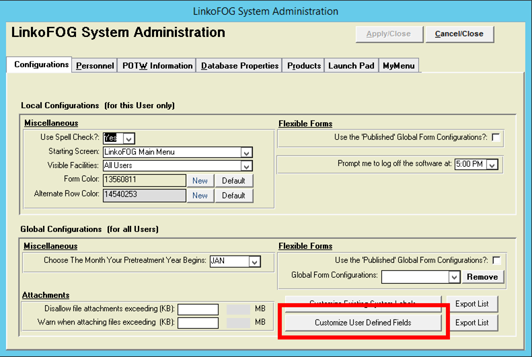Click the Global Configurations heading text
Image resolution: width=532 pixels, height=357 pixels.
[89, 229]
